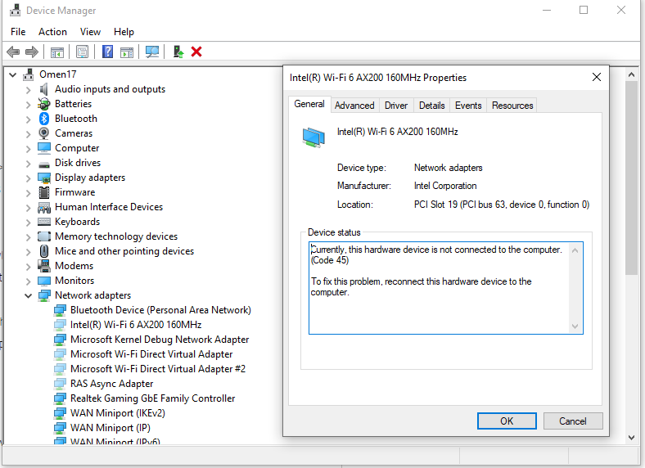645x468 pixels.
Task: Click the blue Help question mark icon
Action: coord(107,52)
